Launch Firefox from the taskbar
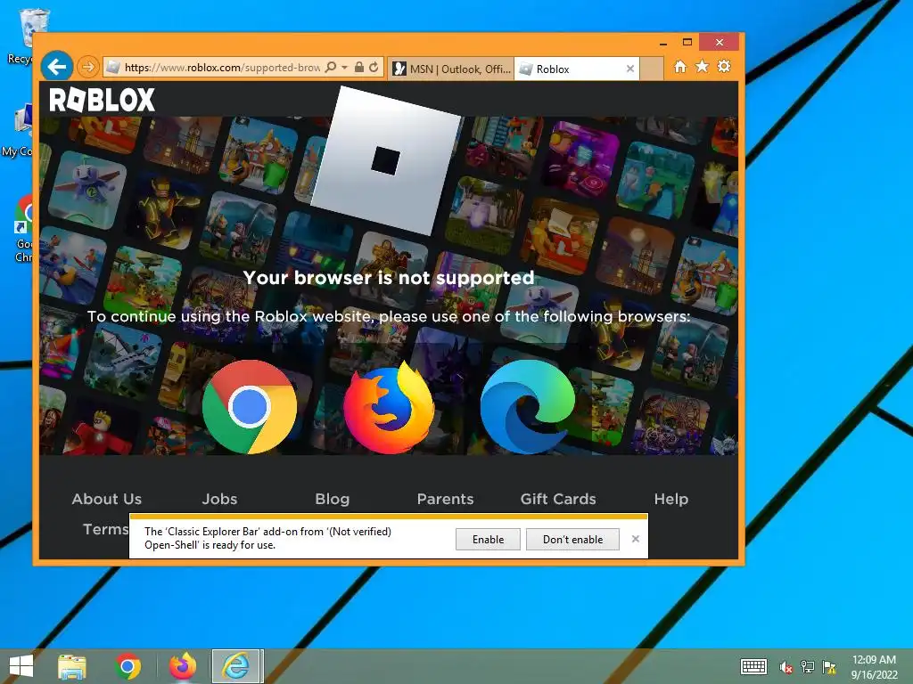The width and height of the screenshot is (913, 684). point(183,666)
